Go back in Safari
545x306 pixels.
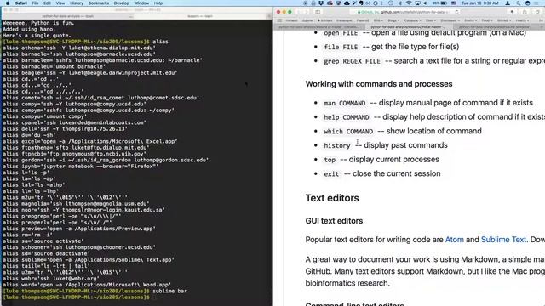coord(298,12)
